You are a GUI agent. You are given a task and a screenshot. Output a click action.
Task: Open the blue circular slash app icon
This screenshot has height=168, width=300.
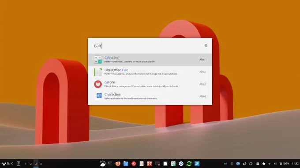coord(181,164)
